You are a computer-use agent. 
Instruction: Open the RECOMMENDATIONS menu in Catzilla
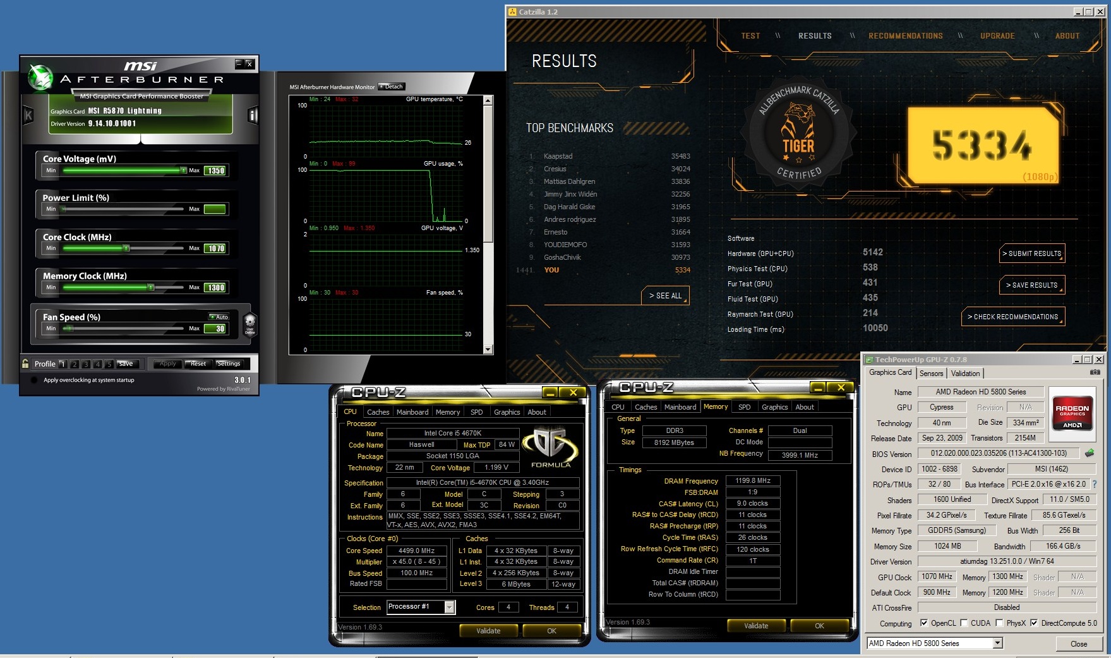tap(905, 36)
